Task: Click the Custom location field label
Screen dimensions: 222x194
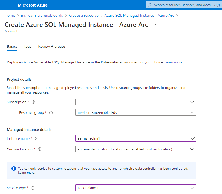Action: tap(20, 149)
